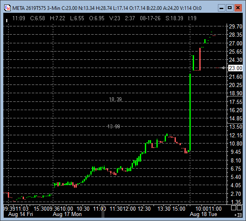Image resolution: width=246 pixels, height=221 pixels.
Task: Click the left square box below price axis
Action: pos(234,208)
